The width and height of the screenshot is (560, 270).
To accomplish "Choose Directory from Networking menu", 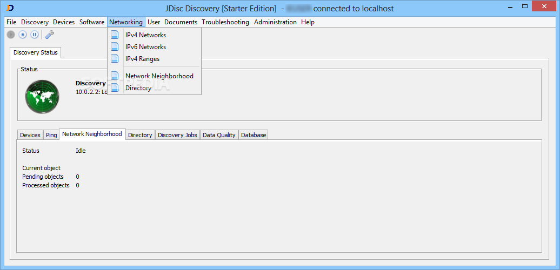I will (x=154, y=87).
